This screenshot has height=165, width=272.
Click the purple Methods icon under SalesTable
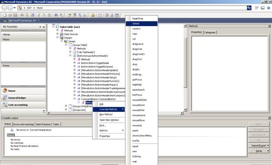click(62, 30)
